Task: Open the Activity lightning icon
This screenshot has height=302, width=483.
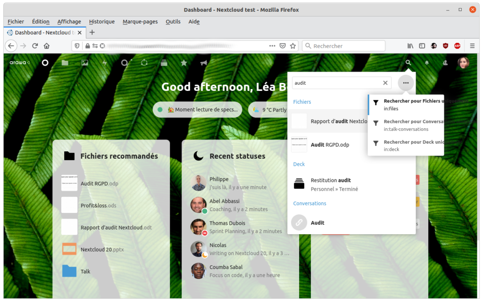Action: point(105,63)
